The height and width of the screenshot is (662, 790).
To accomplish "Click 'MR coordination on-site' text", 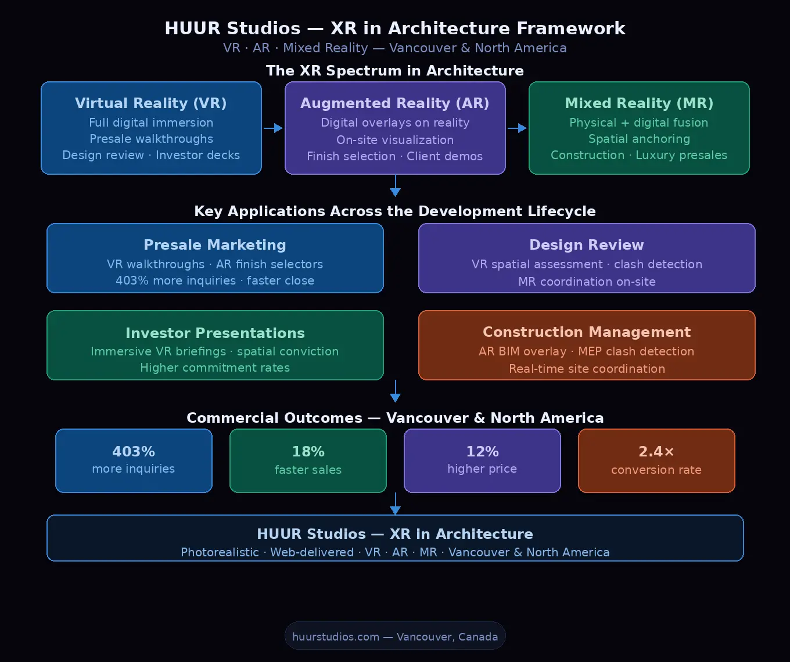I will click(x=587, y=282).
